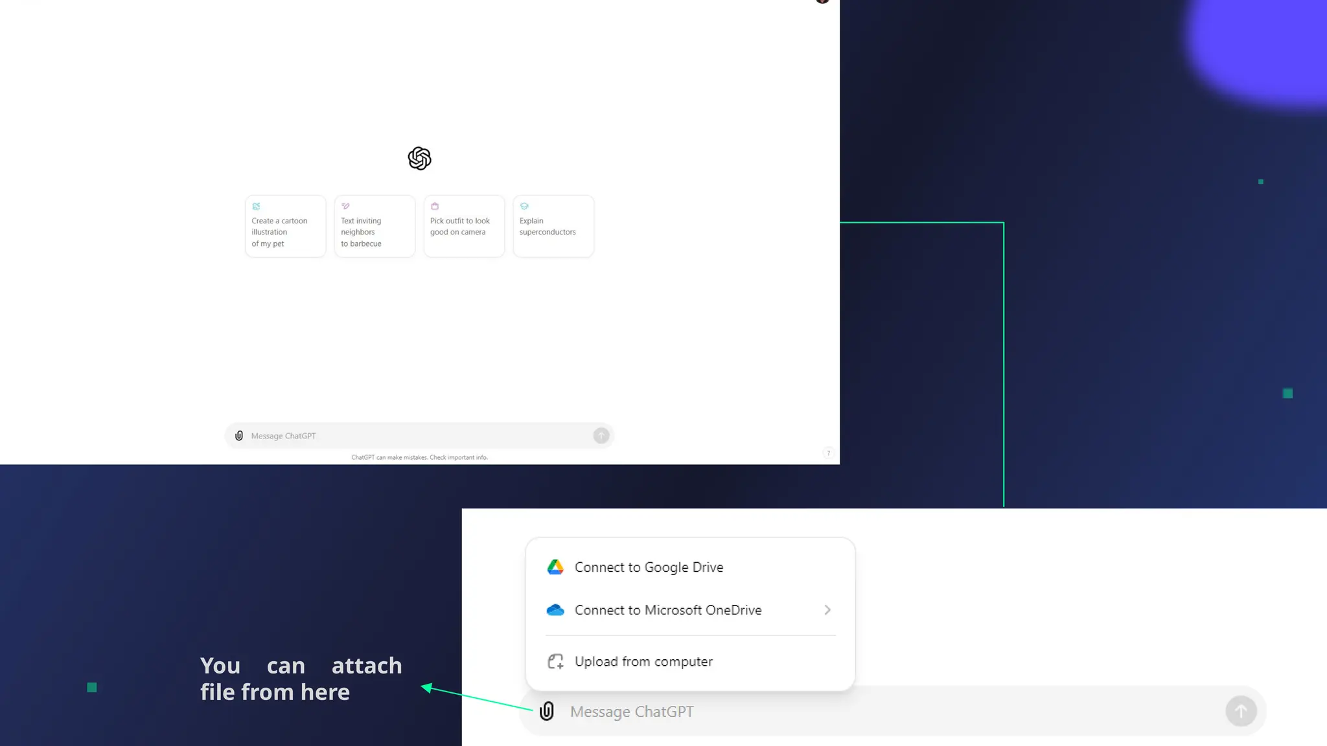Select Connect to Google Drive
The width and height of the screenshot is (1327, 746).
690,567
